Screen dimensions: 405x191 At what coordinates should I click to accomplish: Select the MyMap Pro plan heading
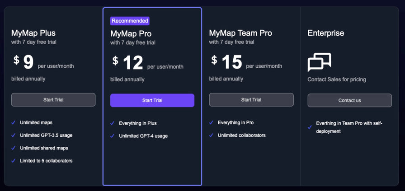[x=131, y=34]
